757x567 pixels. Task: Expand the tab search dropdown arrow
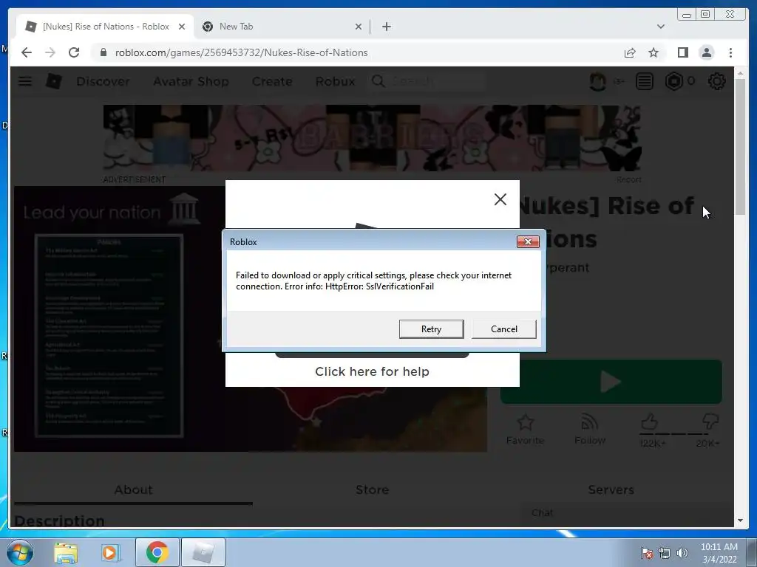(660, 27)
